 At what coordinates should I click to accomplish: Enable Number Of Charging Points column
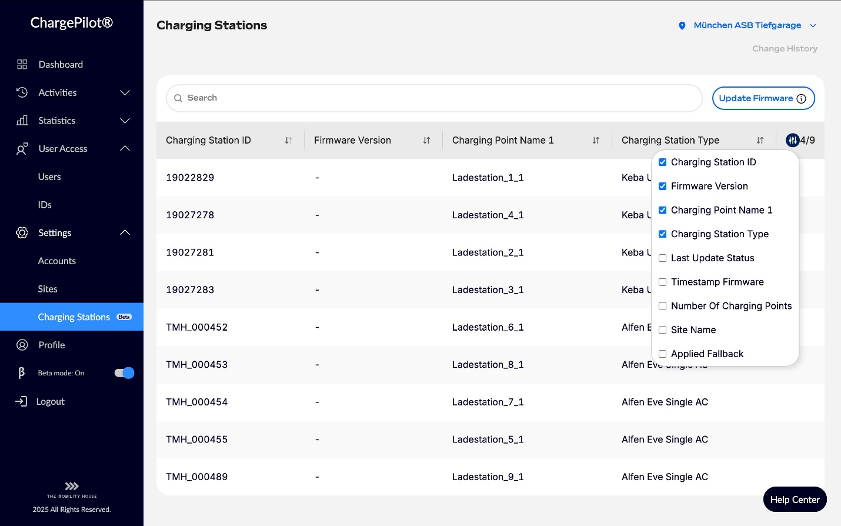click(663, 306)
